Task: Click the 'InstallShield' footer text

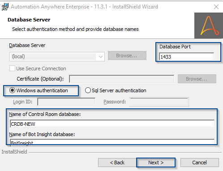Action: pyautogui.click(x=14, y=152)
